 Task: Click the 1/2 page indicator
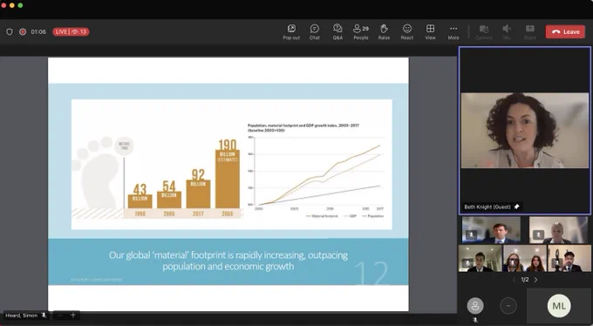525,280
